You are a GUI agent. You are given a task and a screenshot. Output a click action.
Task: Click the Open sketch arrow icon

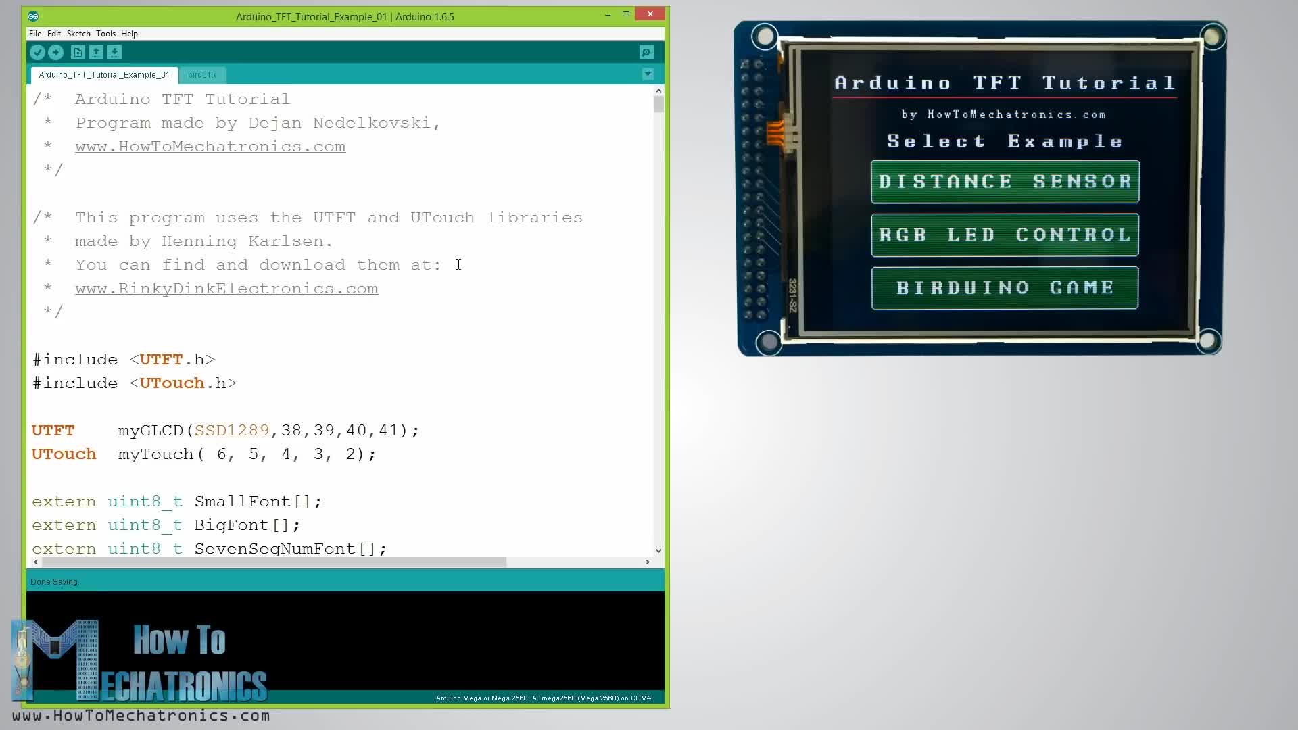click(x=96, y=52)
